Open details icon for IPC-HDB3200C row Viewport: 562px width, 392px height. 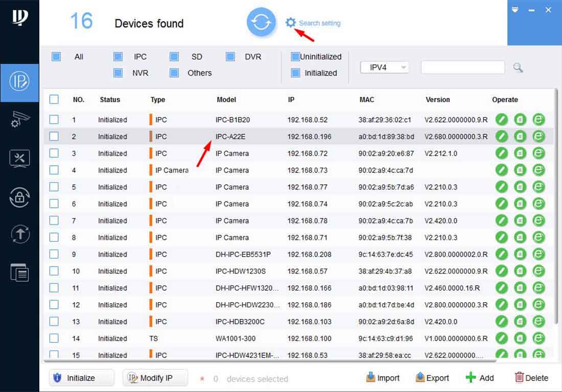(x=520, y=322)
